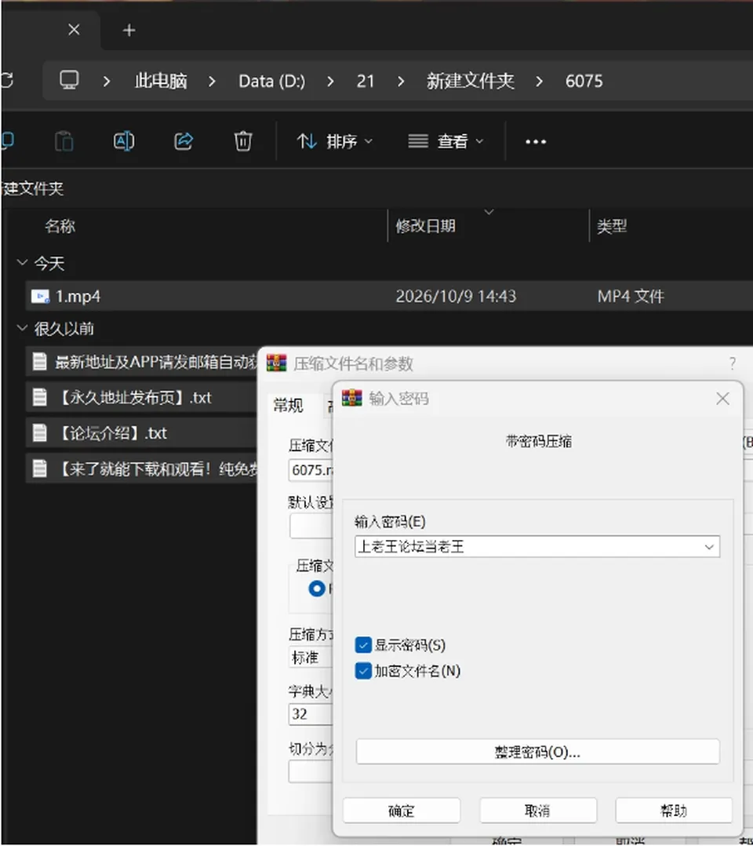Click the This PC monitor icon in address bar
Screen dimensions: 753x846
[69, 80]
